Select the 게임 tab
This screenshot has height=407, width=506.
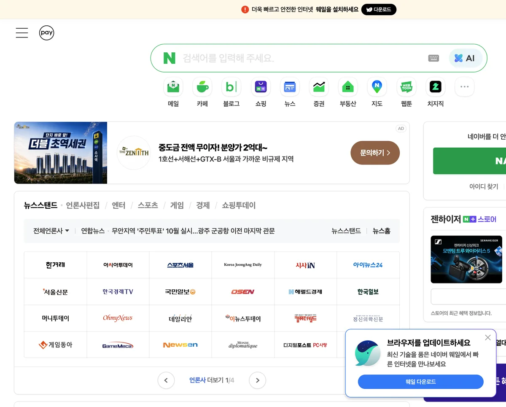click(177, 205)
